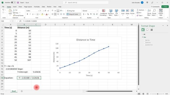
Task: Click the Paste icon
Action: tap(10, 11)
